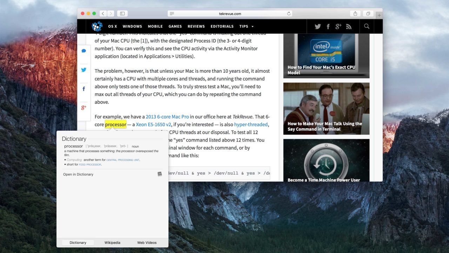Open Become a Time Machine Power User article
Image resolution: width=449 pixels, height=253 pixels.
click(326, 160)
